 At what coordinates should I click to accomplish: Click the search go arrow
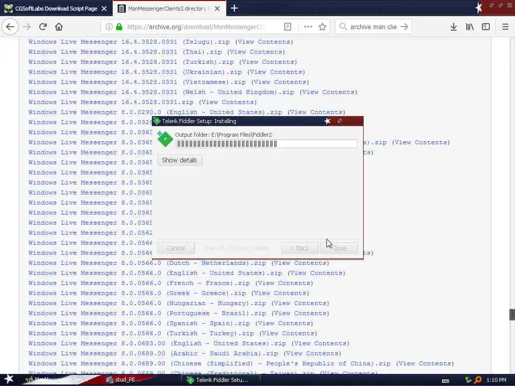(x=404, y=27)
